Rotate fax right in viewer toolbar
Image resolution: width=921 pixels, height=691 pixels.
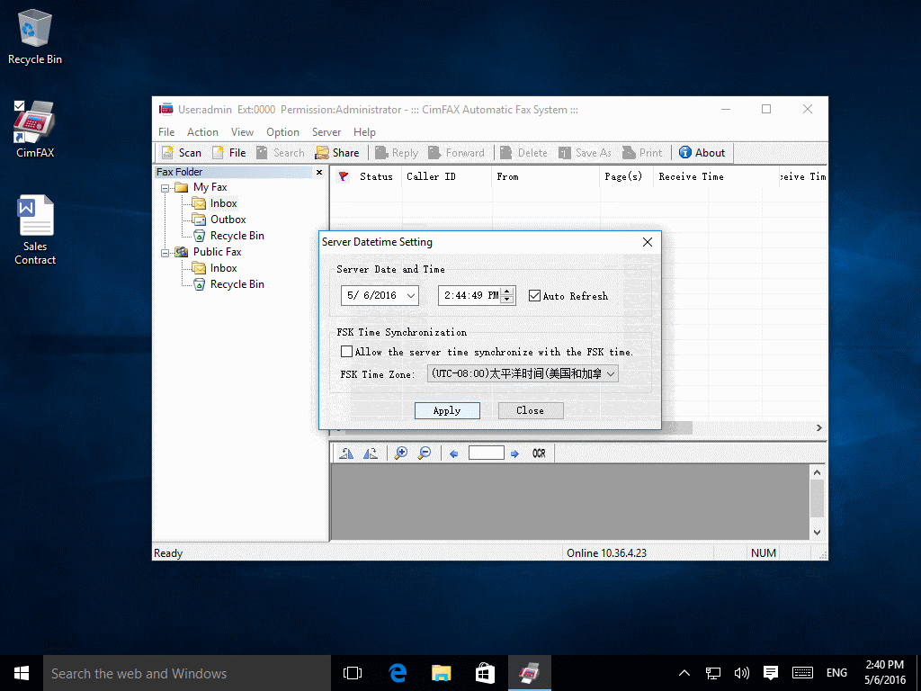point(370,453)
